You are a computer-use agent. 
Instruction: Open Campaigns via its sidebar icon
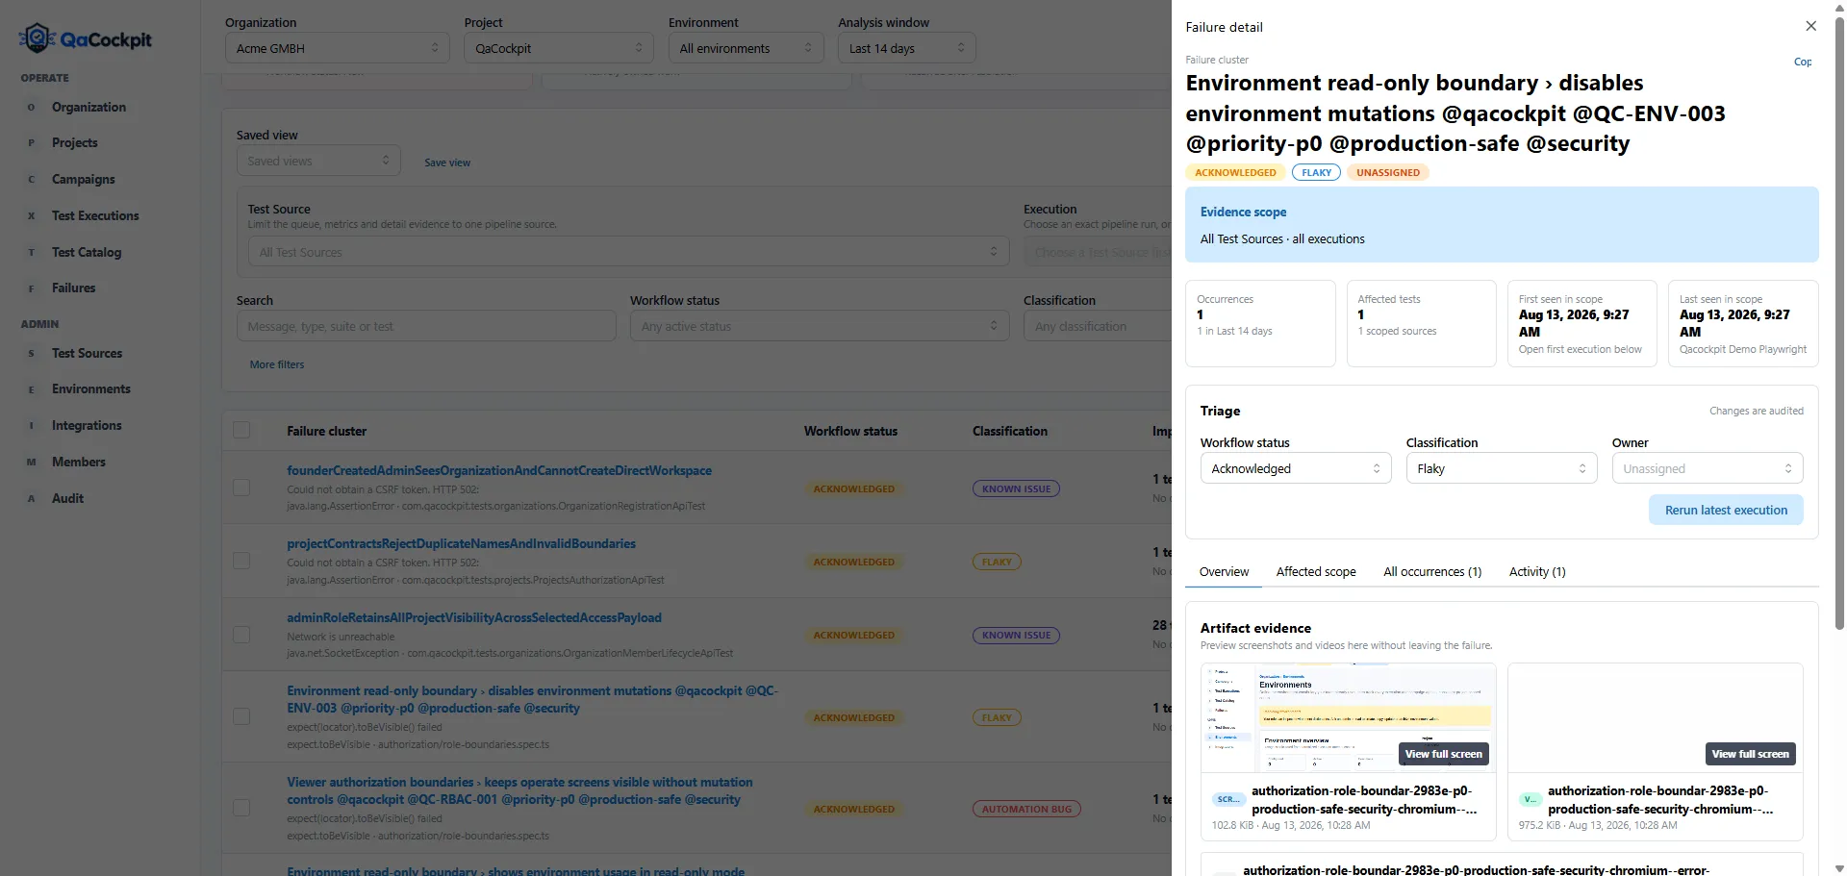coord(31,180)
